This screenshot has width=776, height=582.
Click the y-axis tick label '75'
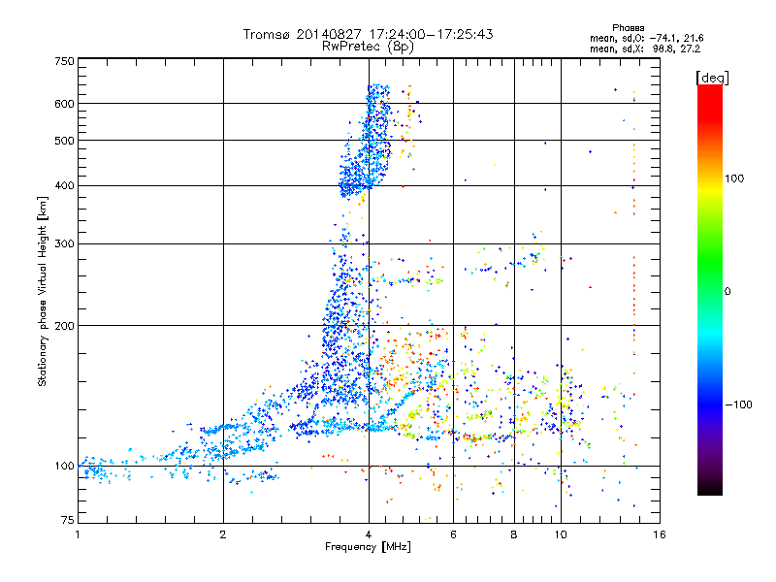pos(68,520)
